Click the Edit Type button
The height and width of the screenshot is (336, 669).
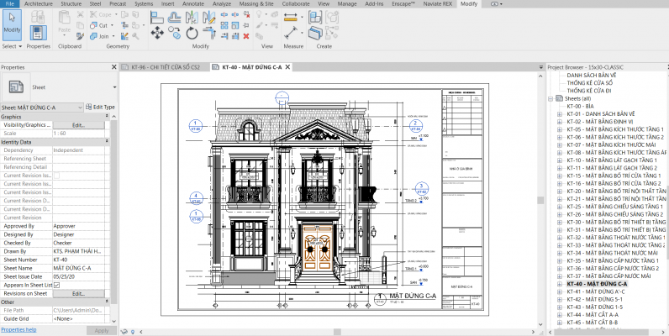(x=101, y=108)
